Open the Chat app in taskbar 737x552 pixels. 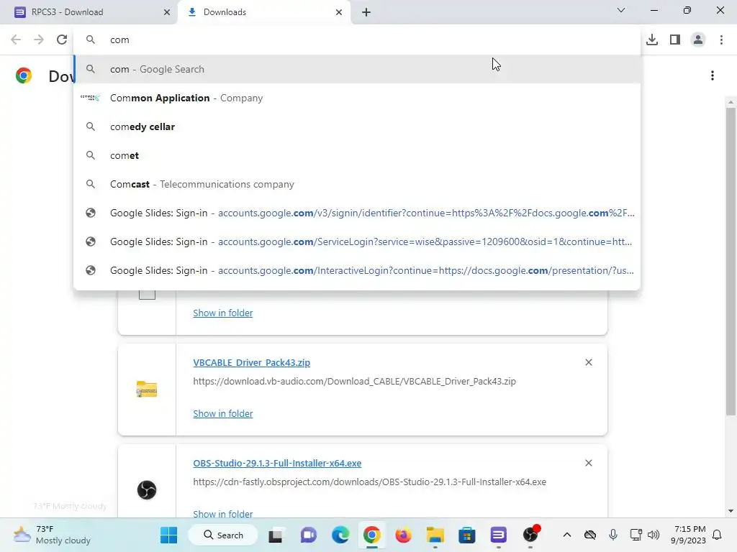tap(308, 535)
